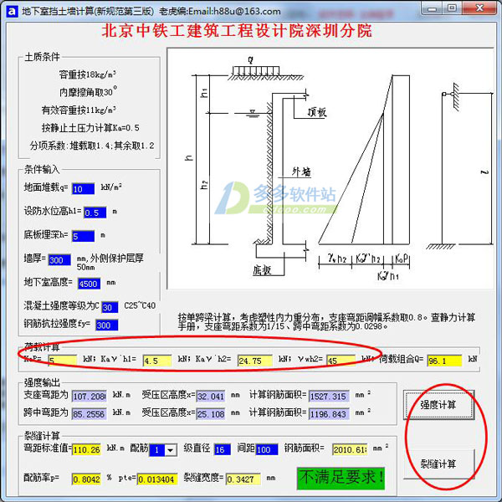
Task: Click the ρte value field
Action: 157,479
